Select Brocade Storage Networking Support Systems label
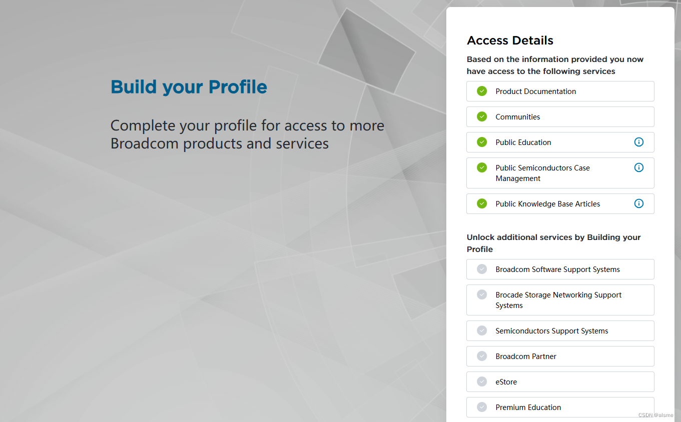 (558, 300)
